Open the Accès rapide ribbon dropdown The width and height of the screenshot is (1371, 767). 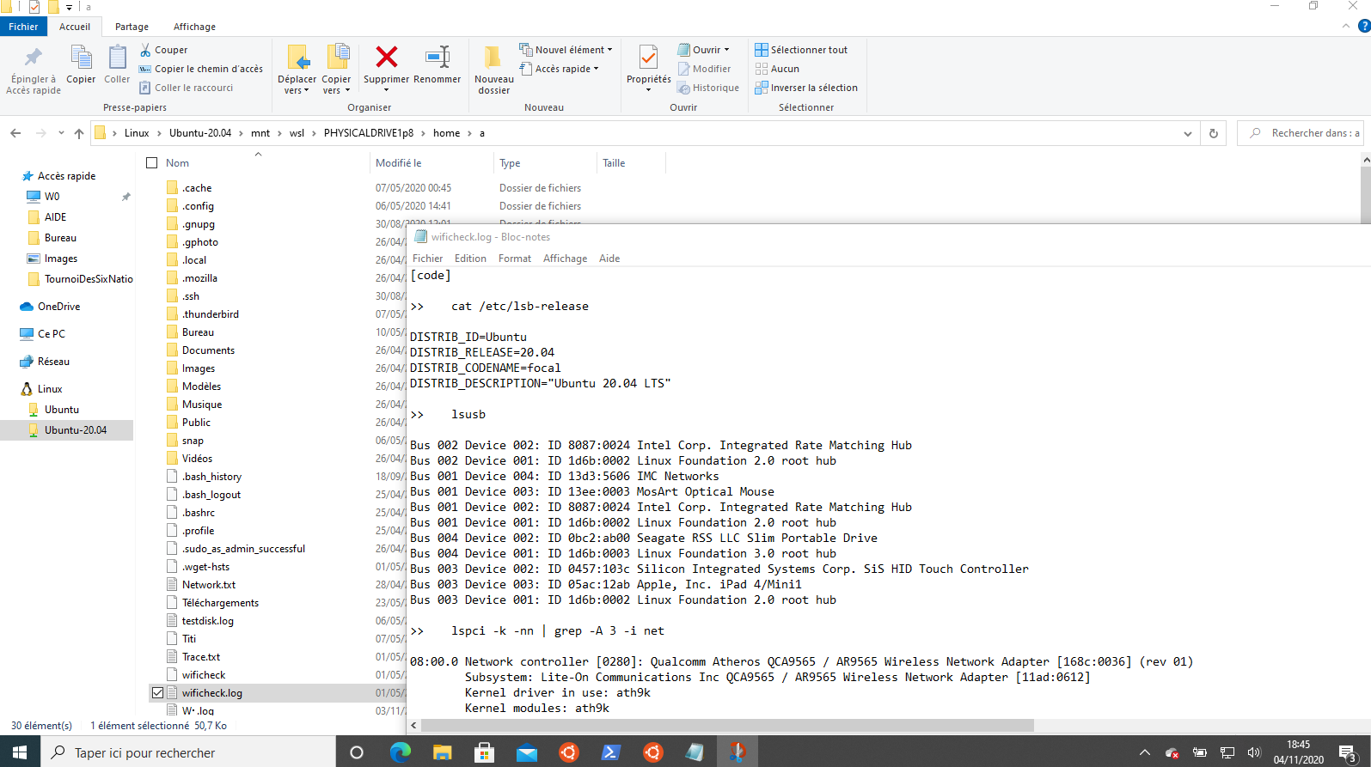click(x=560, y=69)
